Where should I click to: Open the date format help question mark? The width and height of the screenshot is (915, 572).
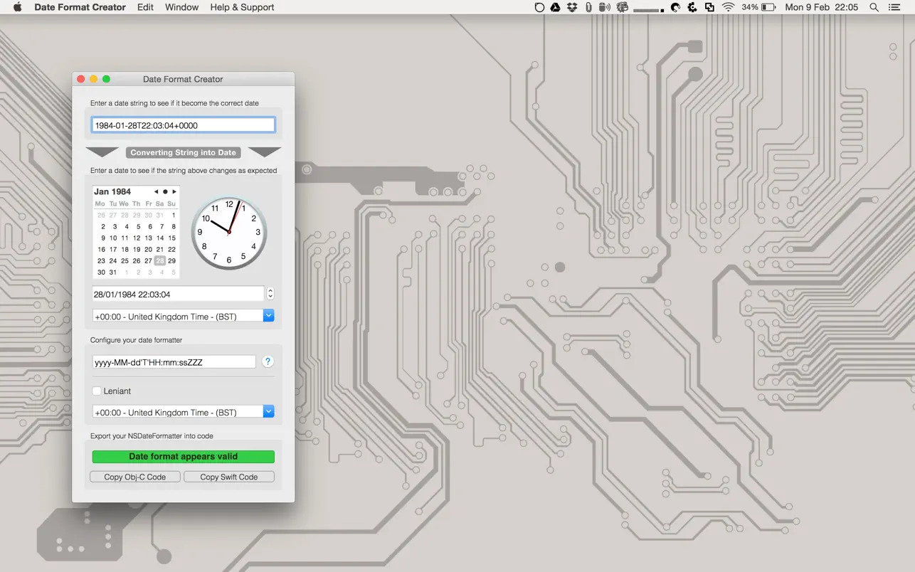click(268, 361)
